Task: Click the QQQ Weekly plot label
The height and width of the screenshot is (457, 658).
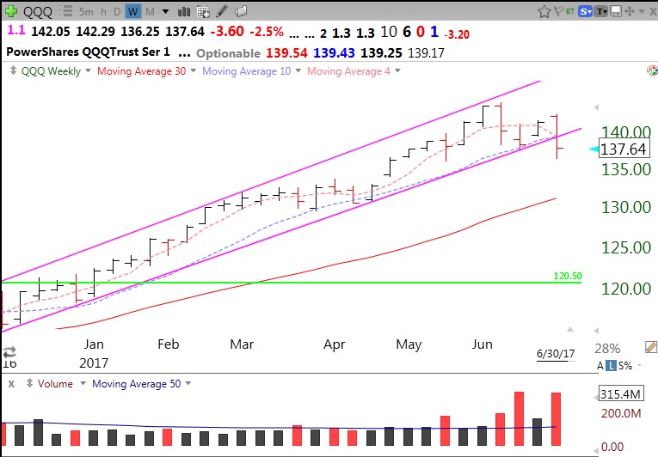Action: [51, 70]
